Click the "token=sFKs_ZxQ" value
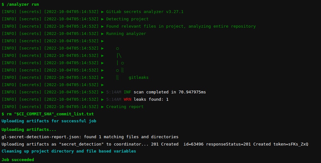Viewport: 321px width, 163px height. pos(291,144)
